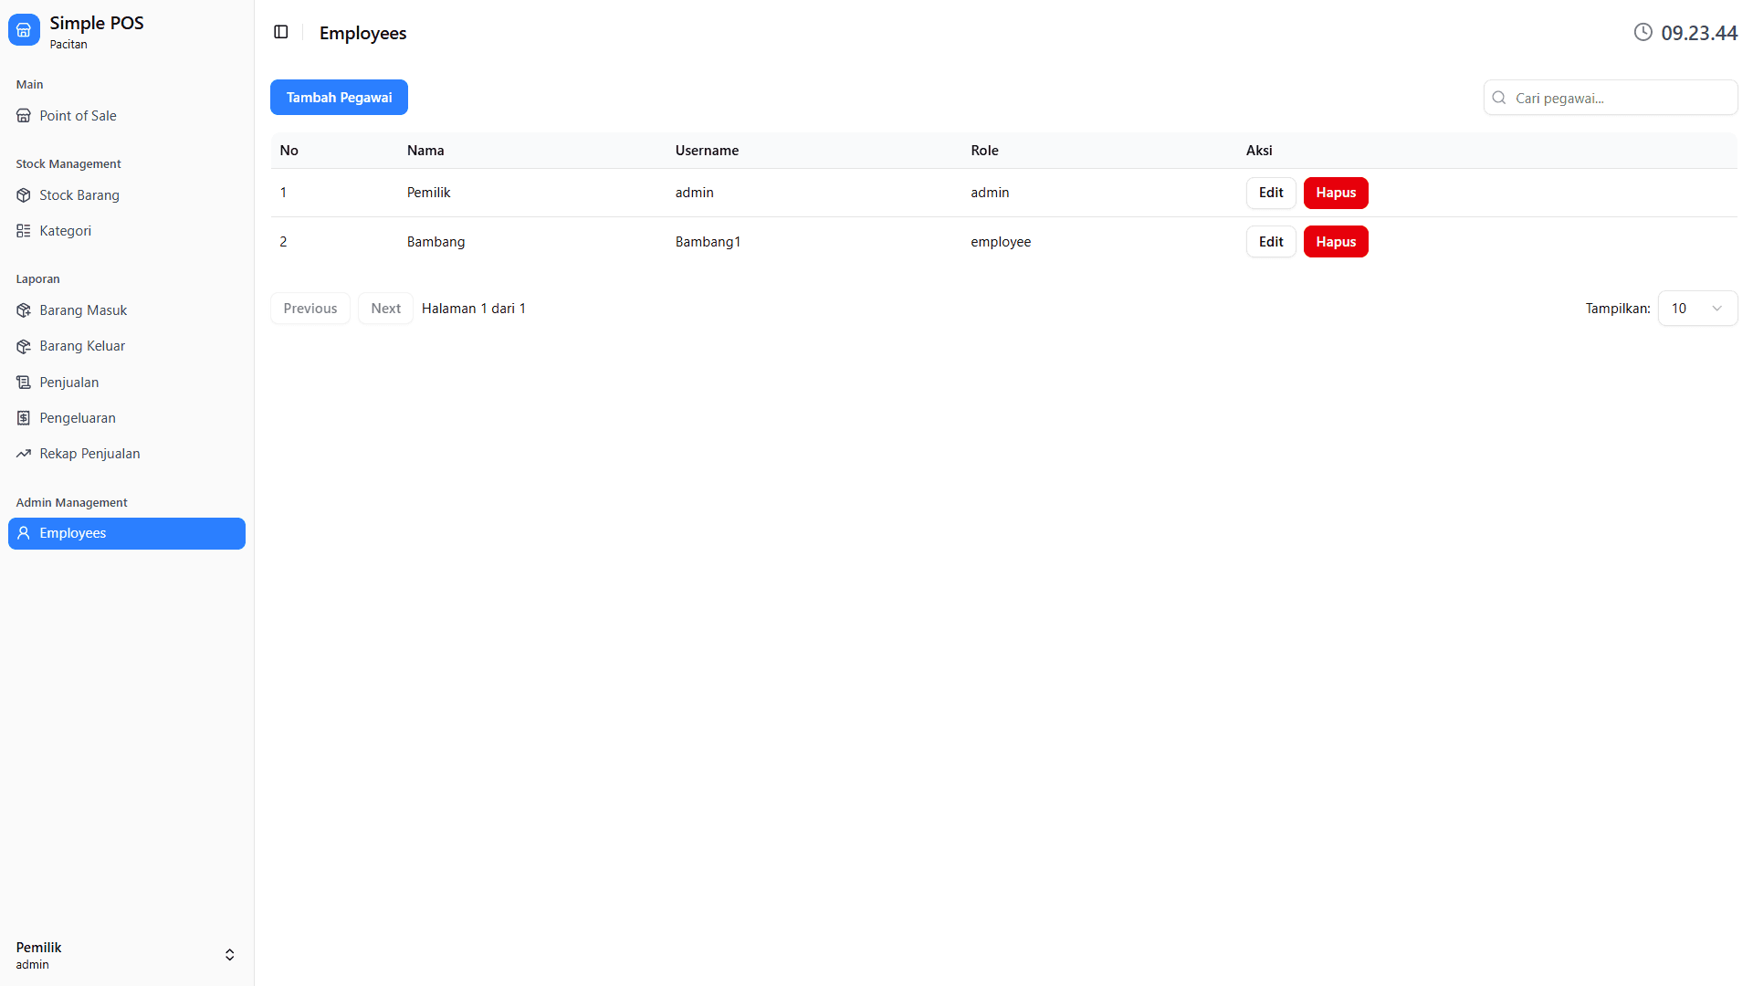Viewport: 1753px width, 986px height.
Task: Click the Point of Sale store icon
Action: pyautogui.click(x=24, y=116)
